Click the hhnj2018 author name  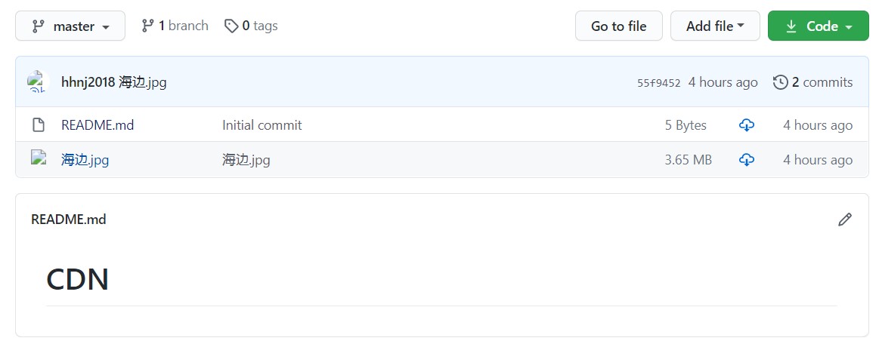click(88, 82)
